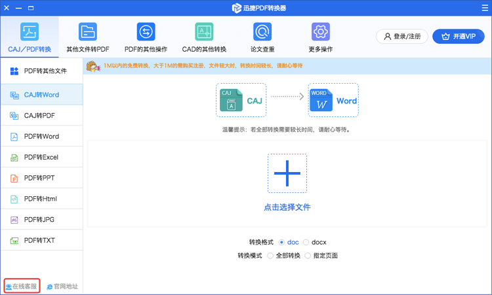Viewport: 492px width, 295px height.
Task: Click the PDF转Word sidebar icon
Action: [x=14, y=137]
